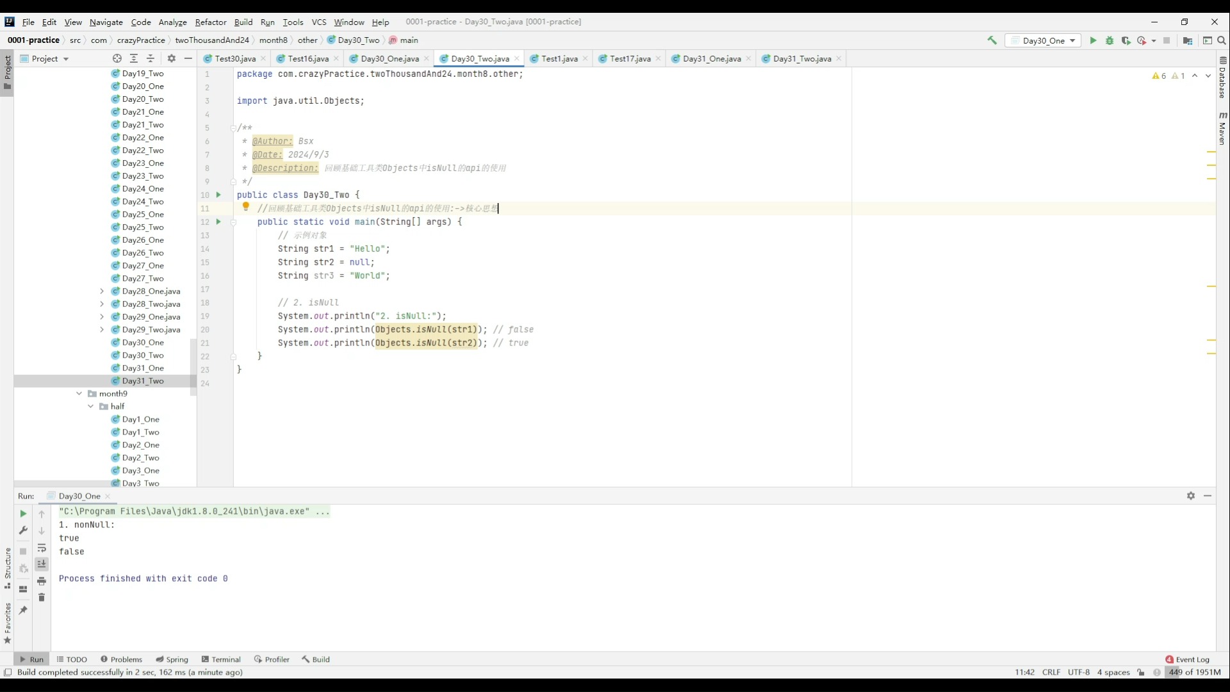Toggle tool window quick access status bar icon

point(8,672)
